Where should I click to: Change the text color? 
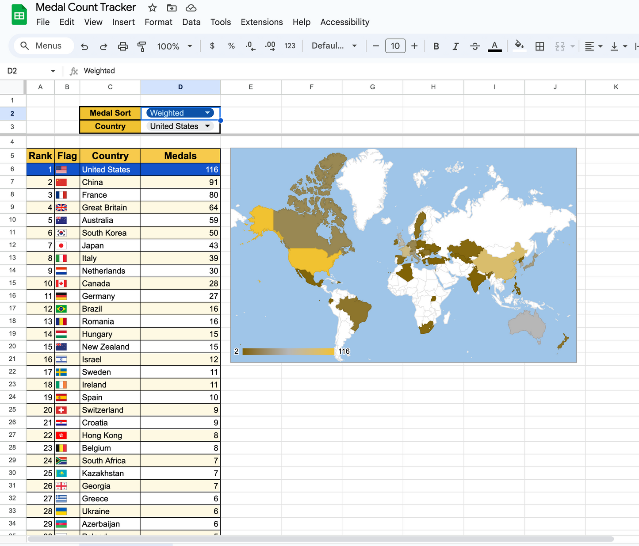(x=494, y=46)
